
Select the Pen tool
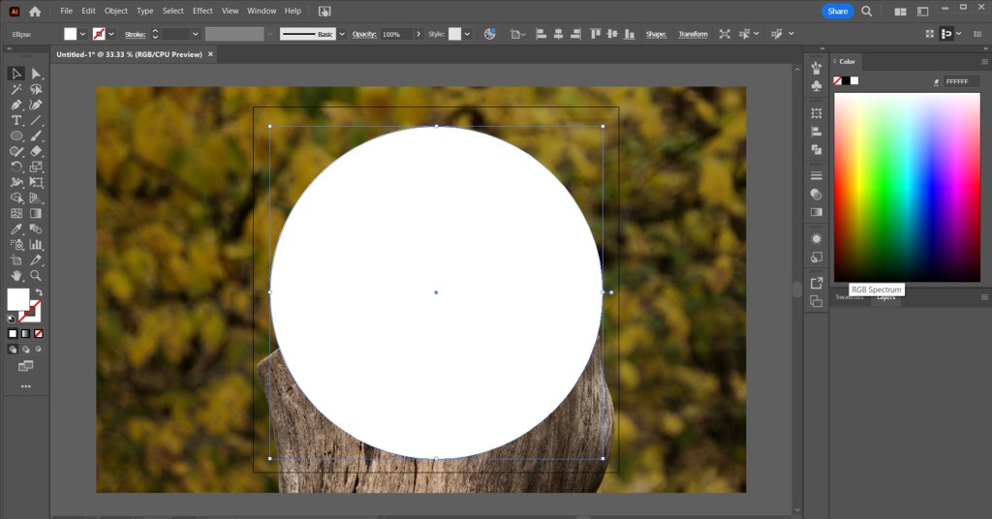coord(16,105)
